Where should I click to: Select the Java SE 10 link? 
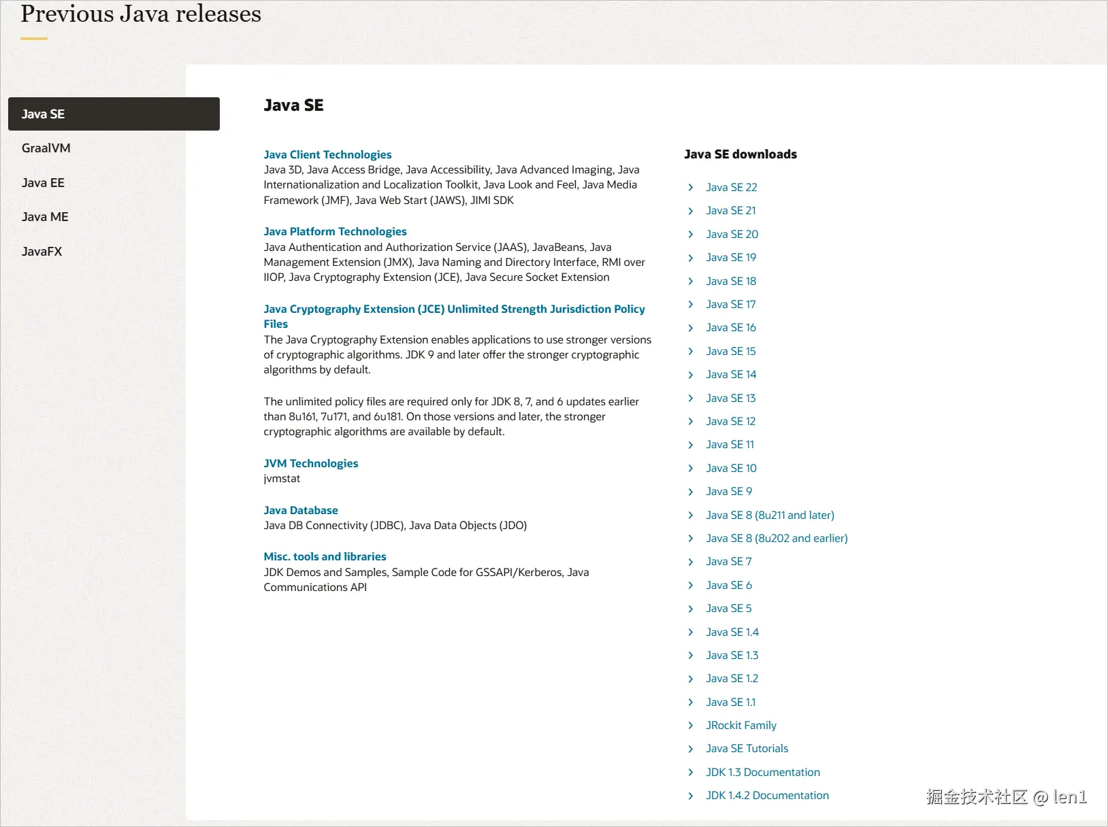pyautogui.click(x=731, y=468)
